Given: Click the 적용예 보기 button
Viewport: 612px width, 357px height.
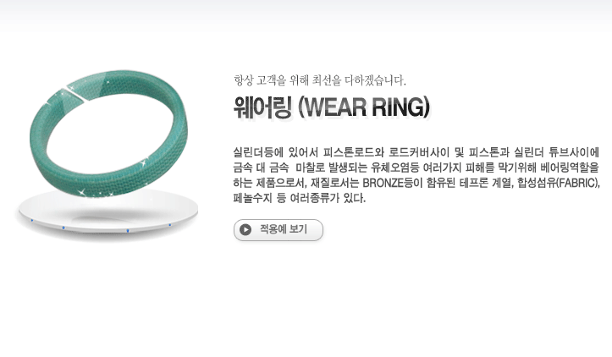Looking at the screenshot, I should pos(278,230).
